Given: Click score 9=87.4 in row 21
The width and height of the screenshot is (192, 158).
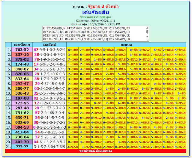Looking at the screenshot, I should pos(180,147).
